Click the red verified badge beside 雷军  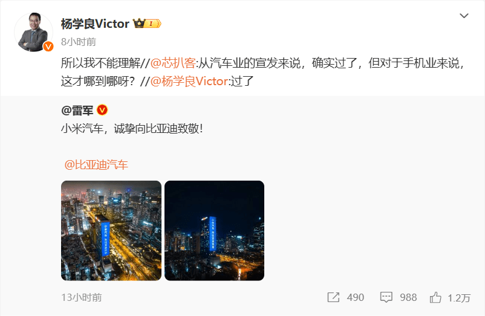coord(102,109)
